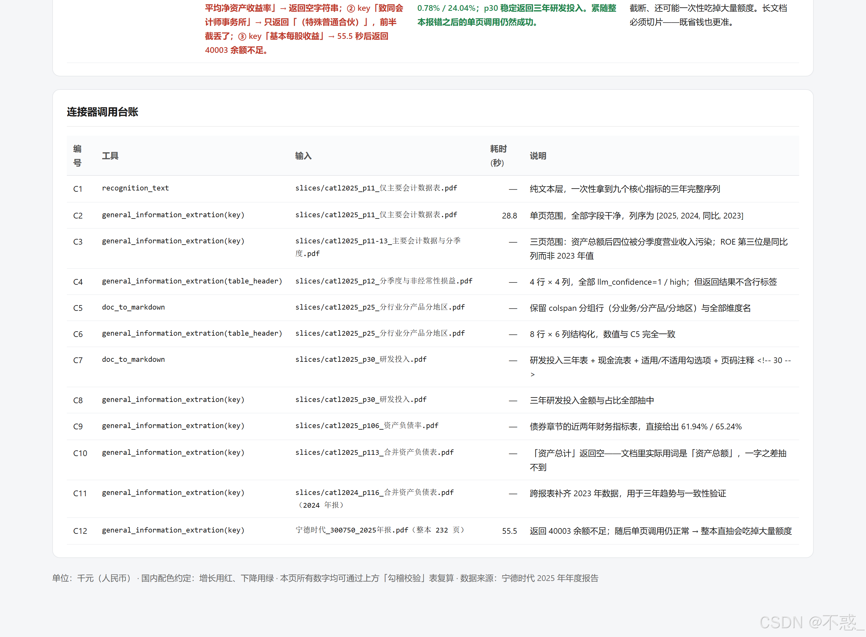The height and width of the screenshot is (637, 866).
Task: Select C7 input catl2025_p30_研发投入.pdf
Action: pos(361,359)
